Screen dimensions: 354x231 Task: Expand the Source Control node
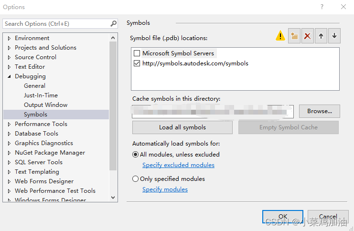(x=9, y=57)
